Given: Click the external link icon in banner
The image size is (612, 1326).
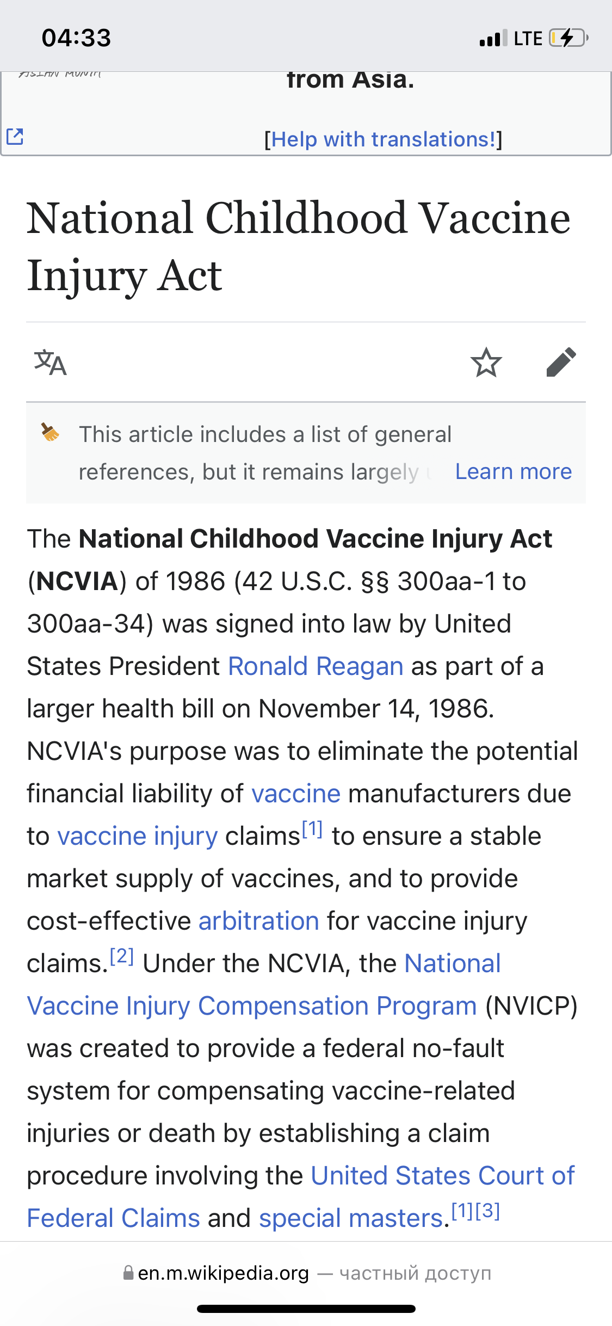Looking at the screenshot, I should click(x=15, y=137).
